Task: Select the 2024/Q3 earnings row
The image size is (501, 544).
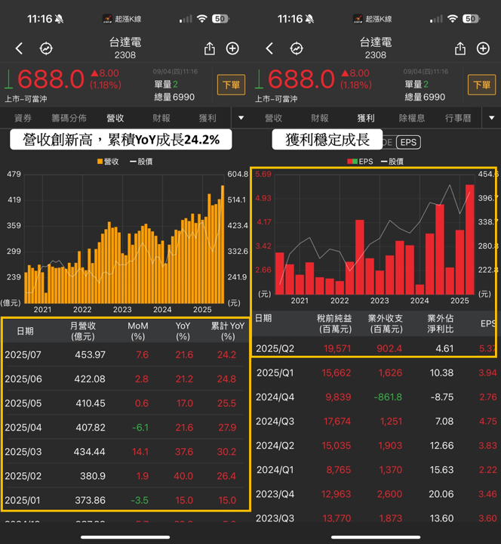Action: coord(376,421)
